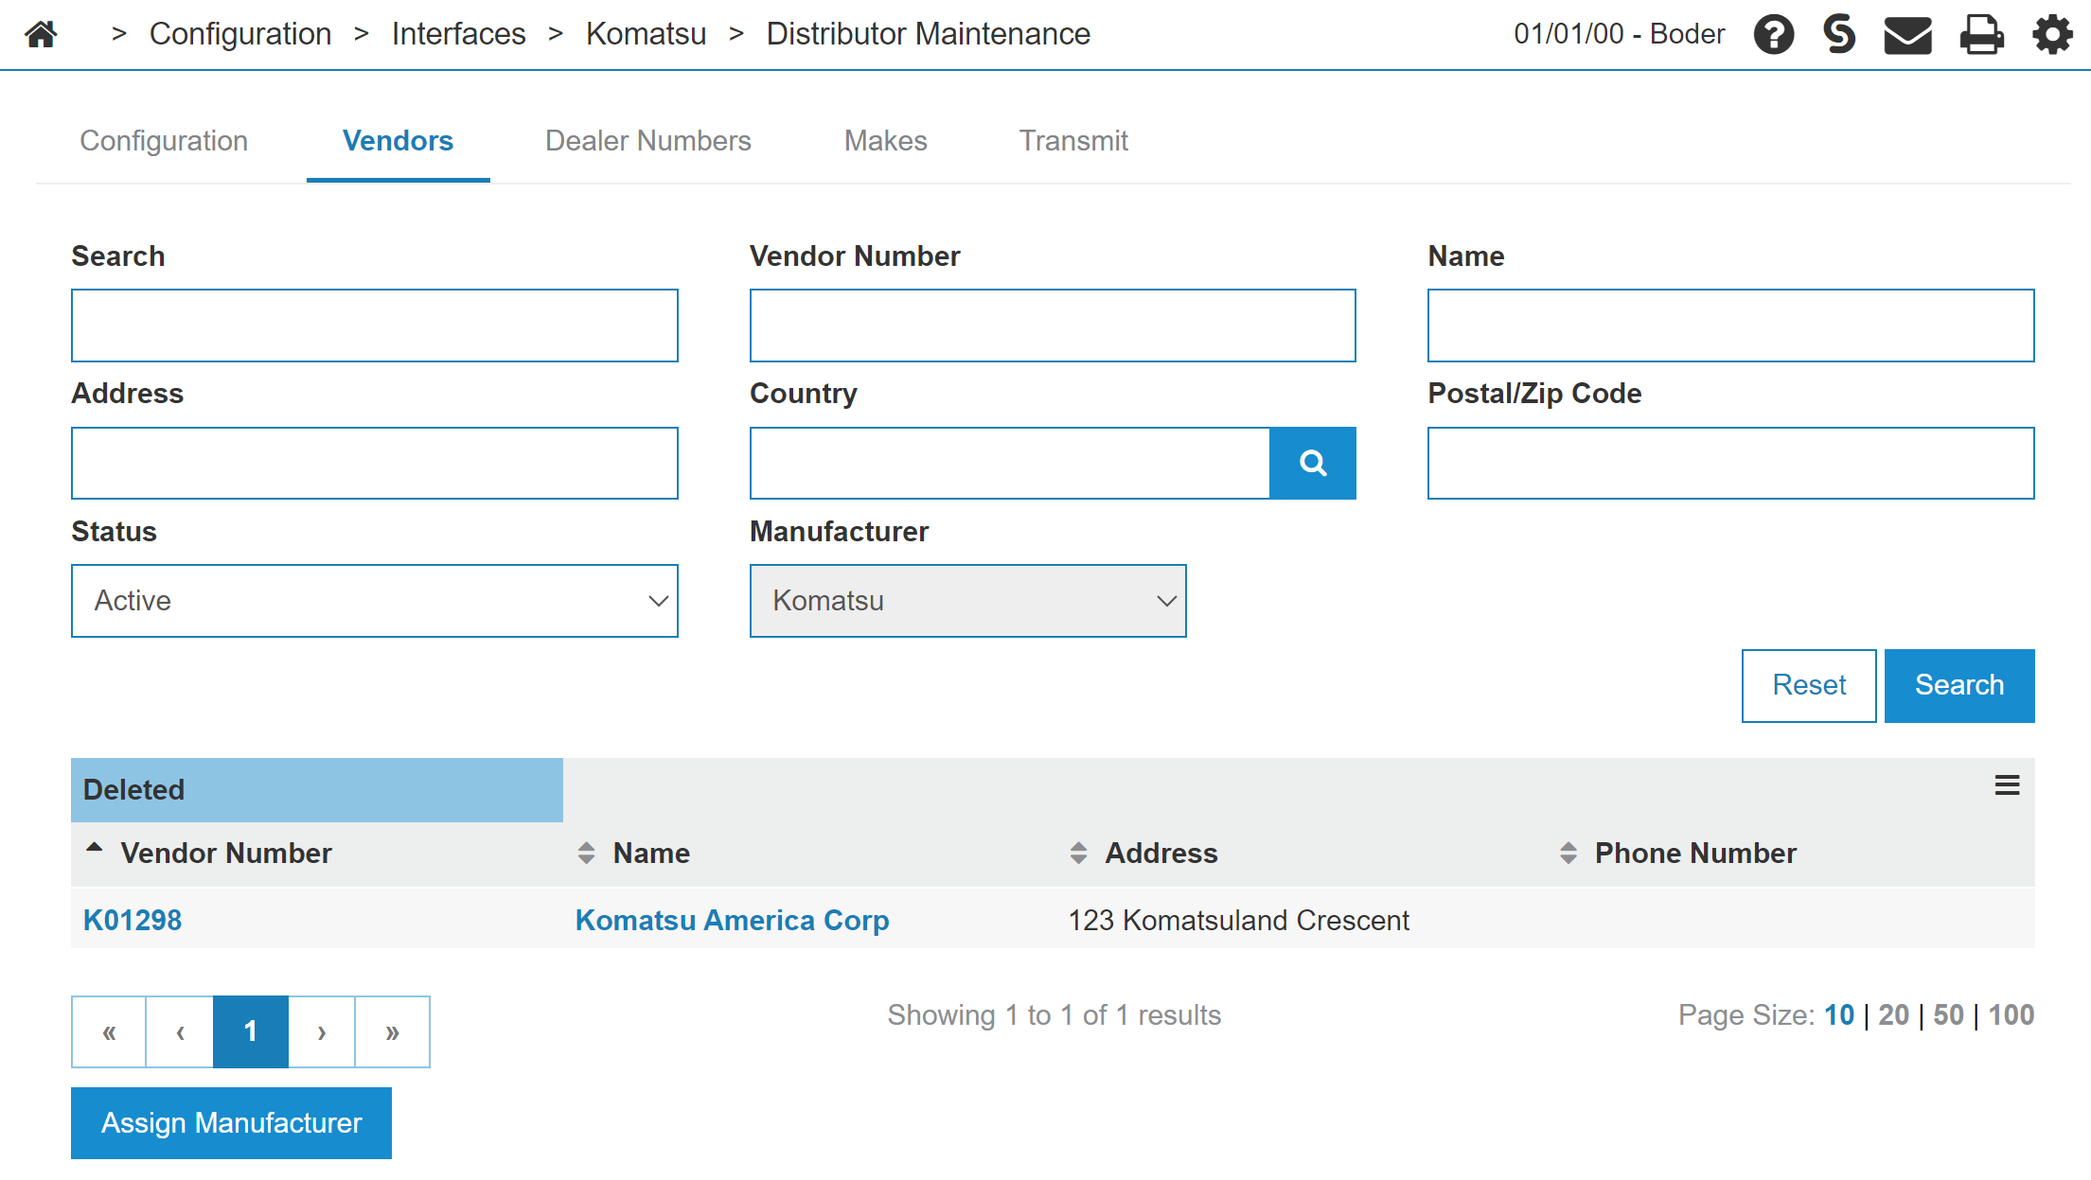This screenshot has height=1180, width=2091.
Task: Expand the Status dropdown showing Active
Action: 374,601
